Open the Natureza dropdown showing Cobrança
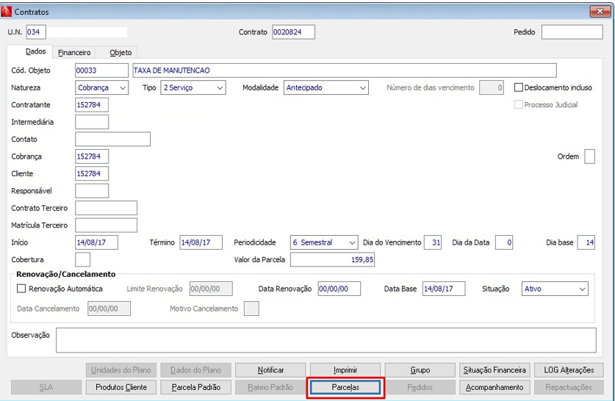This screenshot has width=615, height=401. (x=101, y=88)
